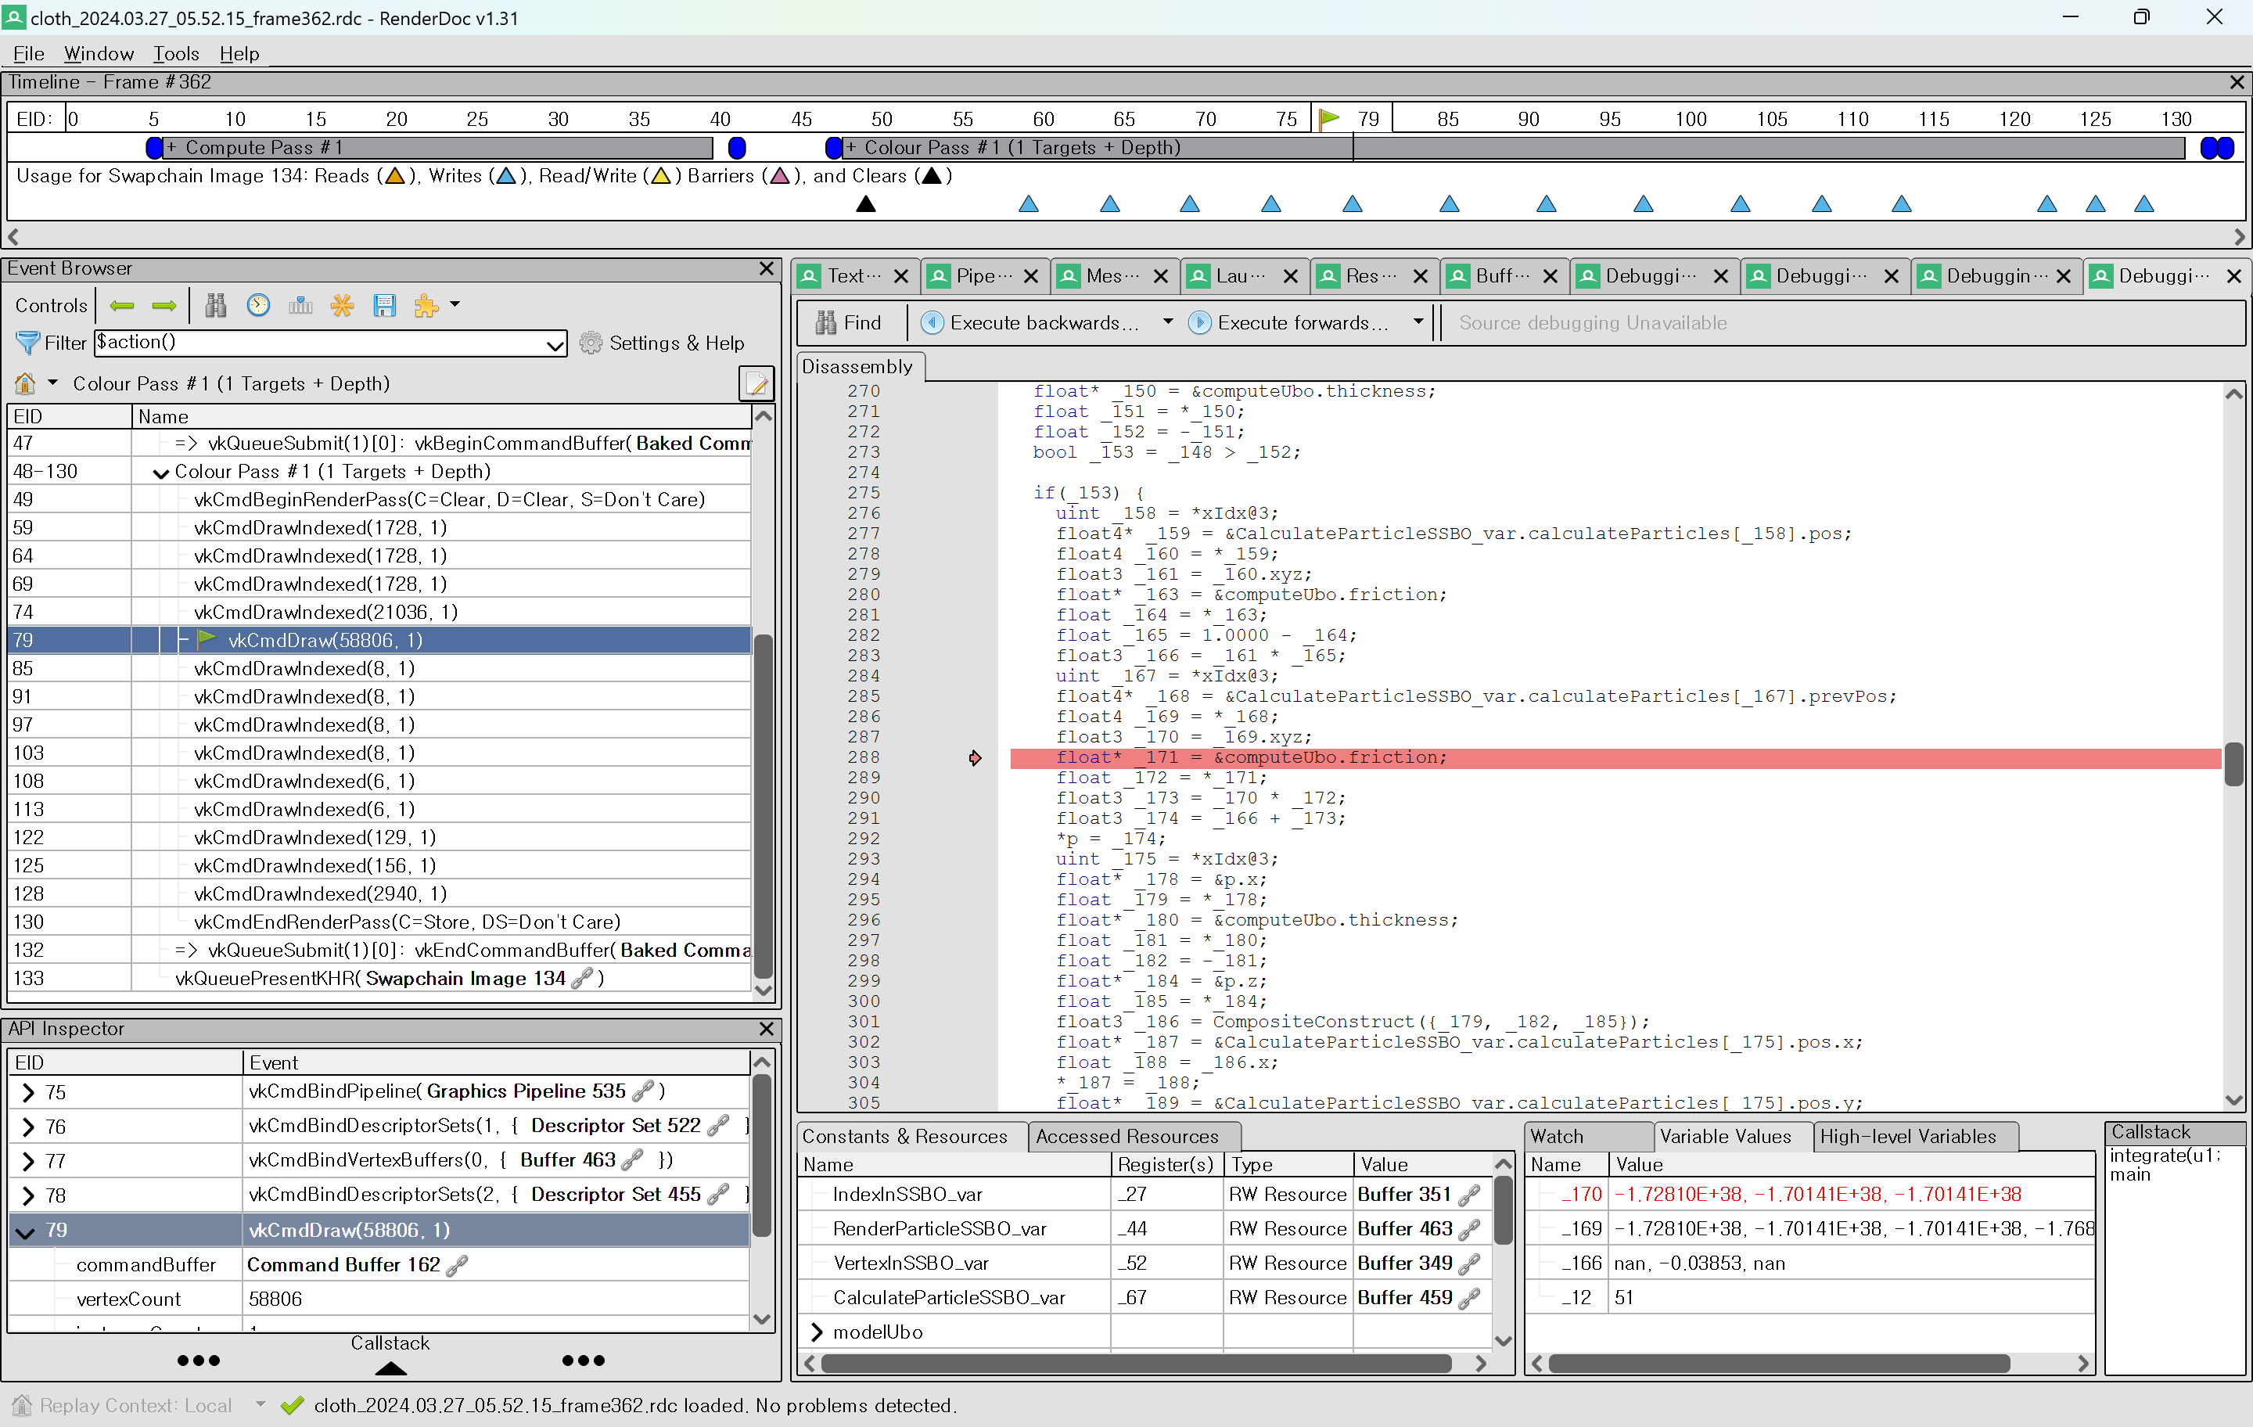Open the Window menu
The width and height of the screenshot is (2253, 1427).
(99, 53)
